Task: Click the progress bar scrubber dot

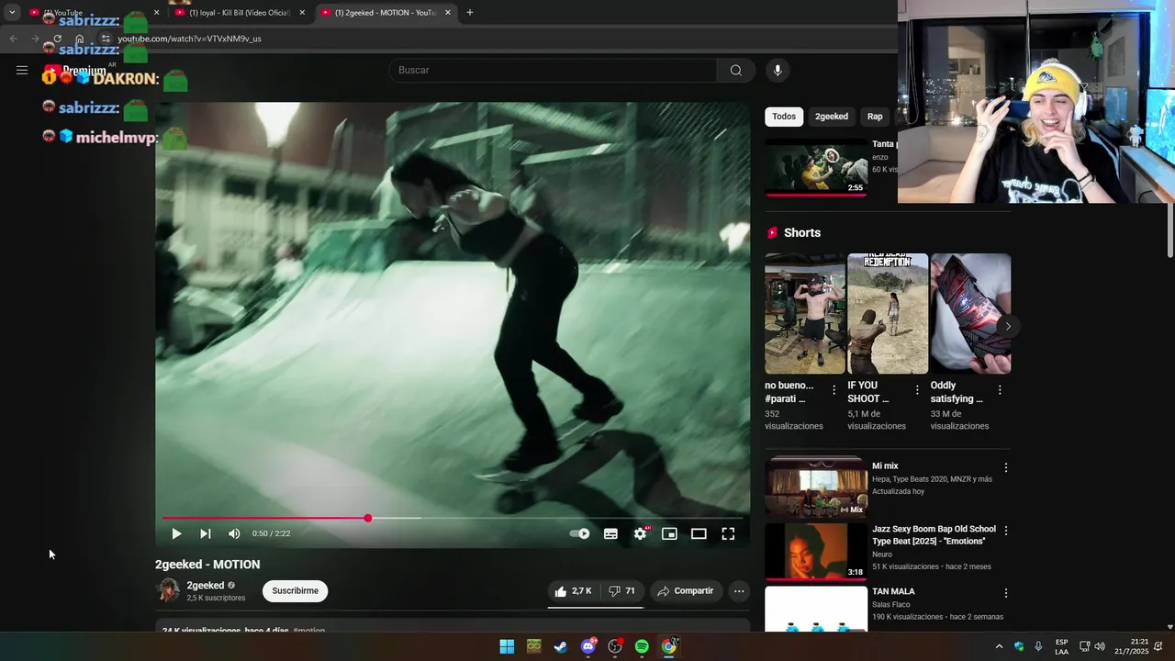Action: [368, 519]
